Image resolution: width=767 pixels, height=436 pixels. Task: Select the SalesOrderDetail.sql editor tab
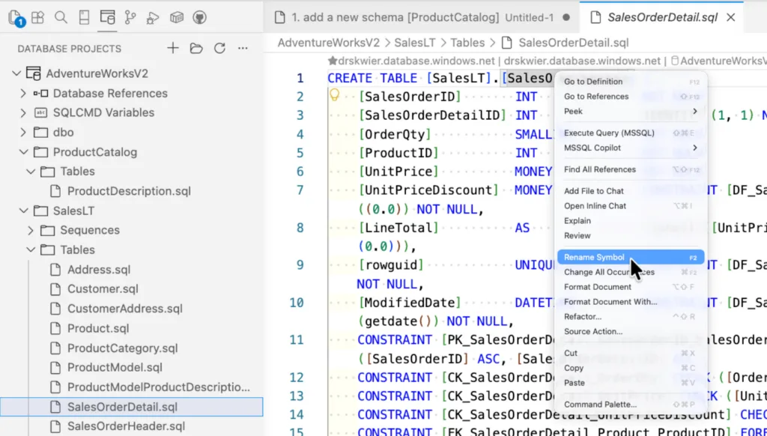[x=662, y=18]
